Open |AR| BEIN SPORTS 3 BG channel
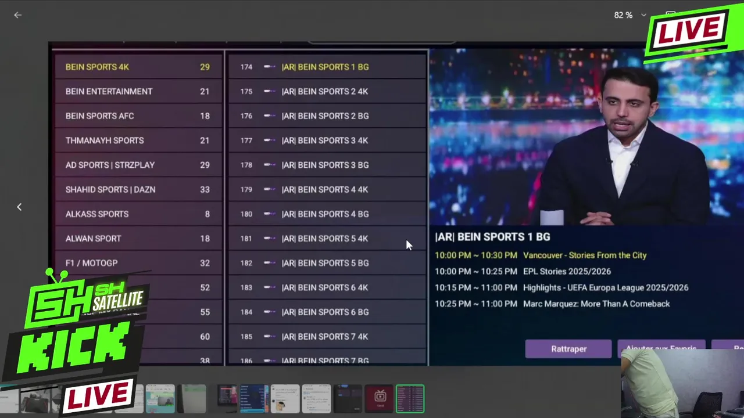 click(x=327, y=165)
